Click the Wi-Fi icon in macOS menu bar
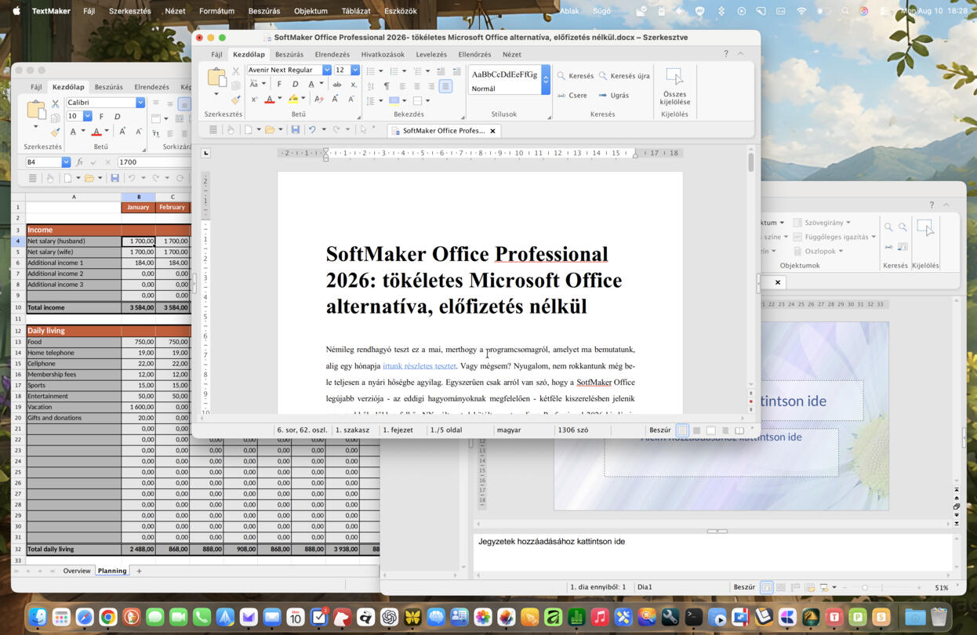The image size is (977, 635). [x=801, y=11]
